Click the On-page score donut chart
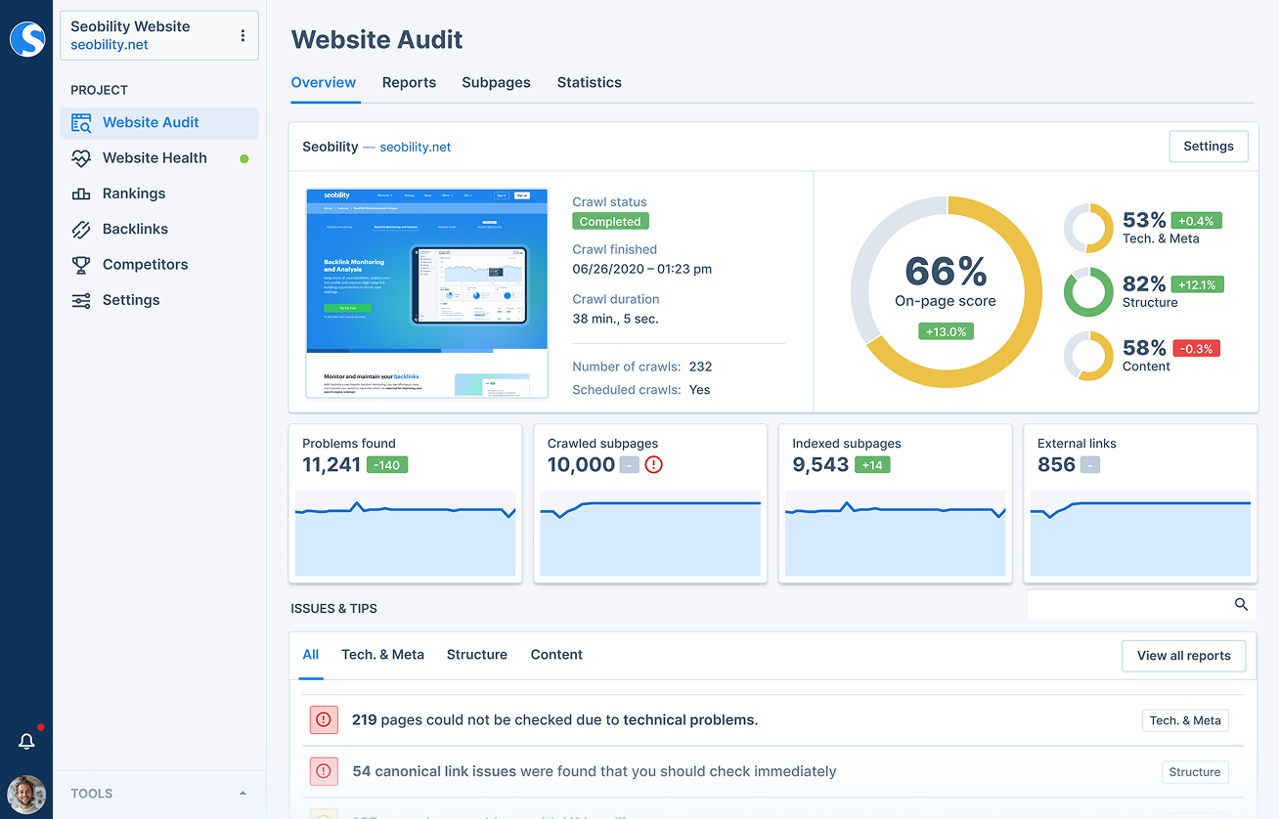This screenshot has width=1279, height=819. click(x=945, y=290)
